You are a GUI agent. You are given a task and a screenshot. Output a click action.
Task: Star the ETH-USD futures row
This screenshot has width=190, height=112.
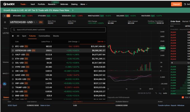point(13,59)
